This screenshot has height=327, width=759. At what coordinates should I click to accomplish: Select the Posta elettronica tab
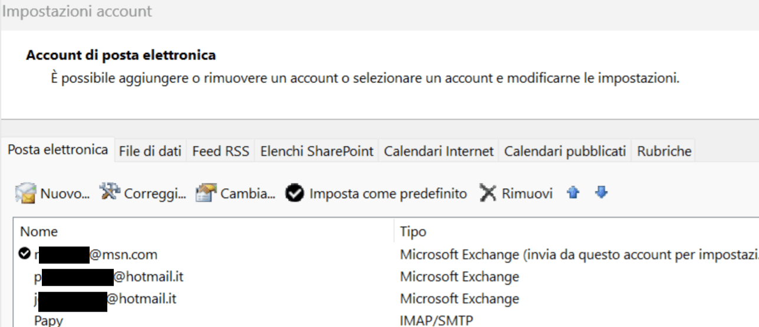pyautogui.click(x=58, y=150)
